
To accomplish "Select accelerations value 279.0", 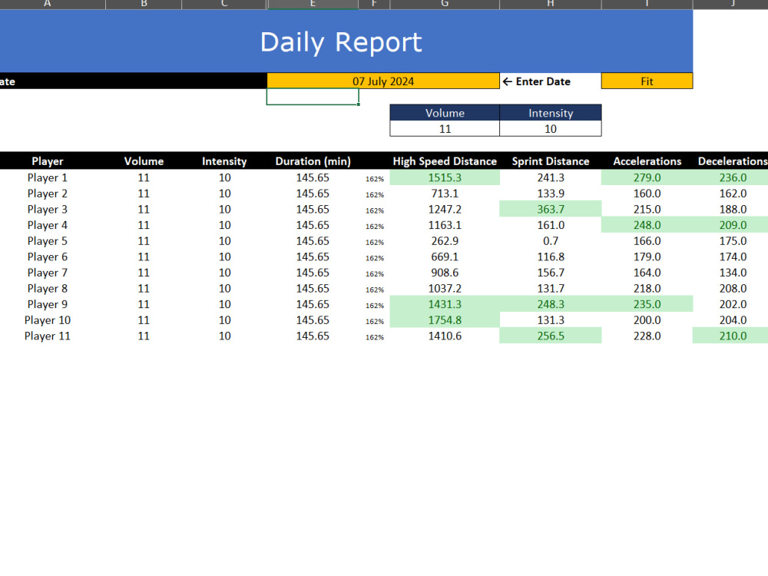I will coord(647,178).
